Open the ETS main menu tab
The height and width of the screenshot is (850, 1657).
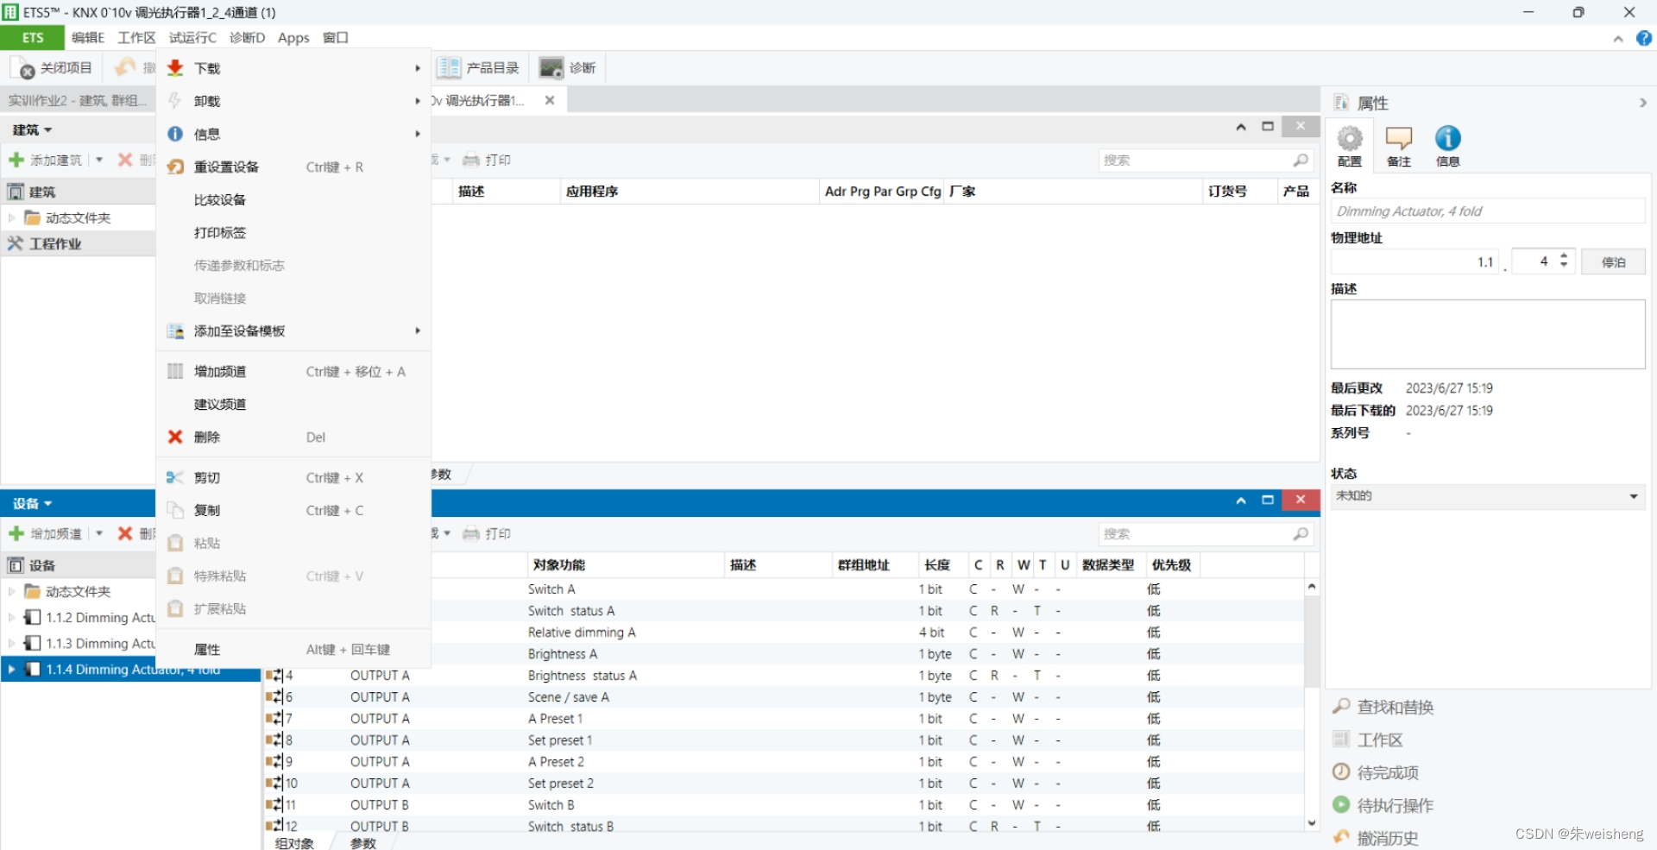point(33,38)
